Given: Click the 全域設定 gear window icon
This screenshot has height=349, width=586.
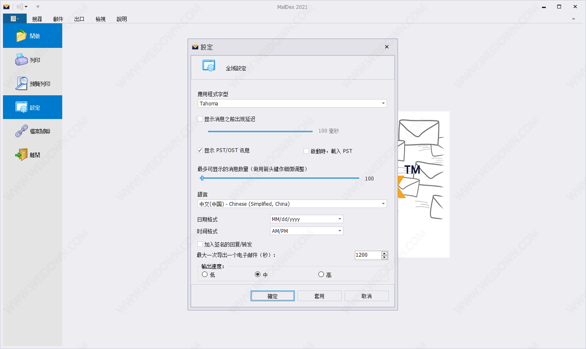Looking at the screenshot, I should click(209, 66).
